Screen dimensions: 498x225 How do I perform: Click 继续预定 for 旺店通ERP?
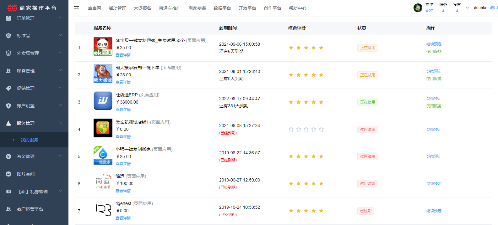tap(434, 99)
